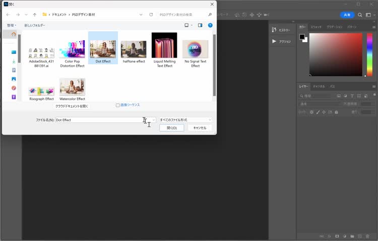Open the workspace switcher icon
This screenshot has width=378, height=241.
[x=368, y=15]
